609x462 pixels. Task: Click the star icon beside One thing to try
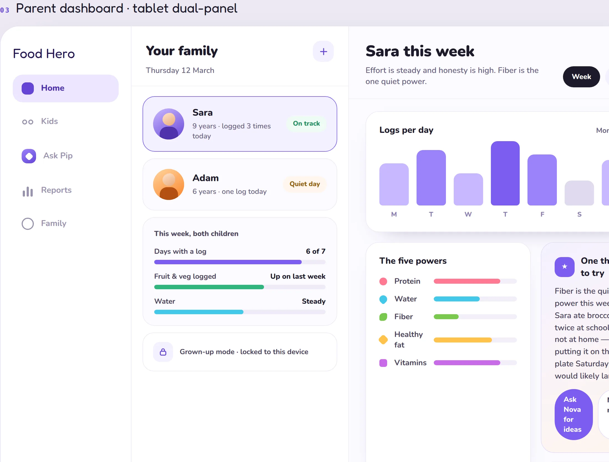tap(565, 267)
